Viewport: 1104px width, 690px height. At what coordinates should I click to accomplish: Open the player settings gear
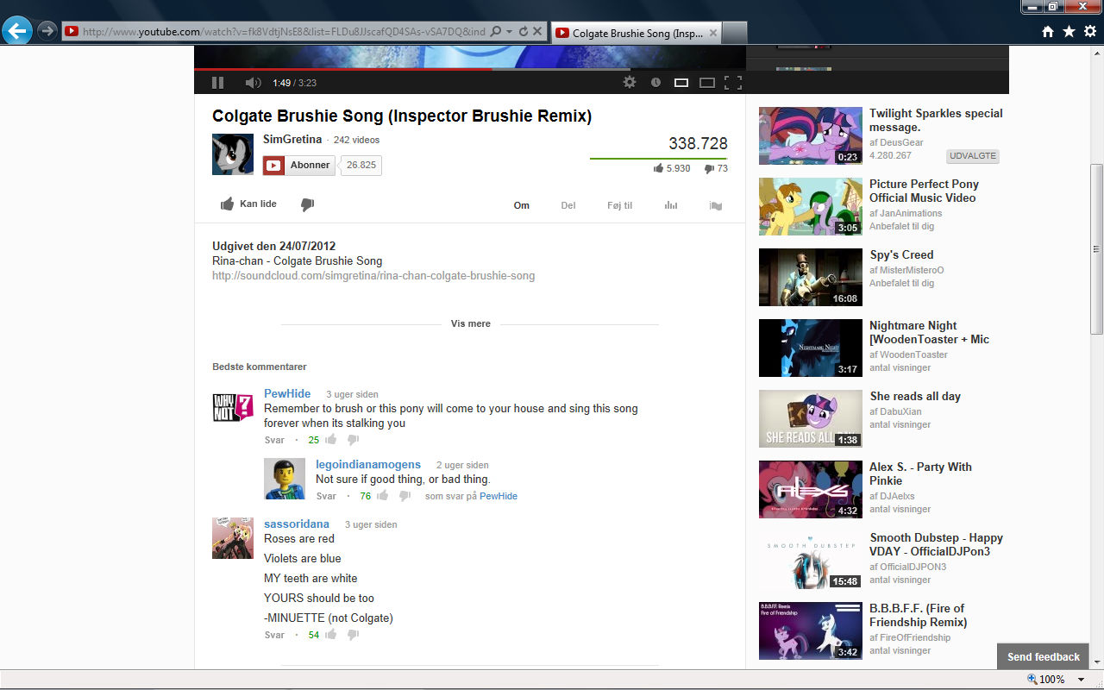(630, 83)
